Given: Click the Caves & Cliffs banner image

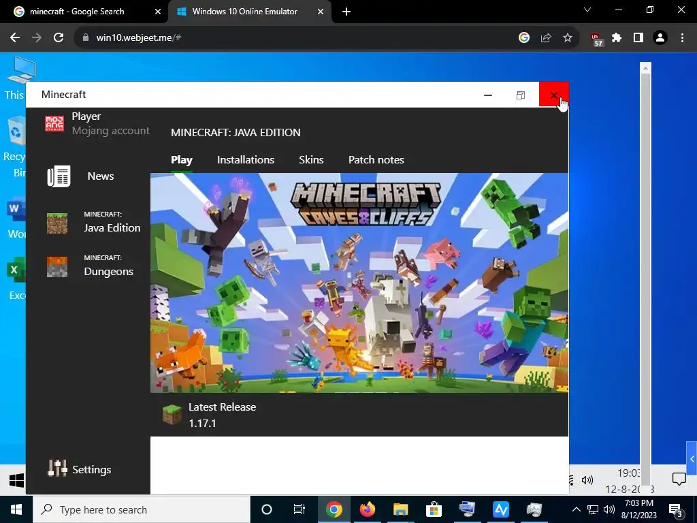Looking at the screenshot, I should 359,283.
